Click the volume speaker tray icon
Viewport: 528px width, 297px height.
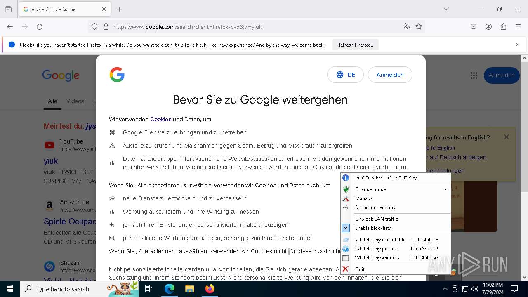click(x=475, y=289)
